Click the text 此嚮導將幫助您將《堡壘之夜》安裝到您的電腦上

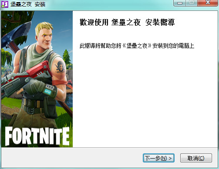pyautogui.click(x=137, y=46)
